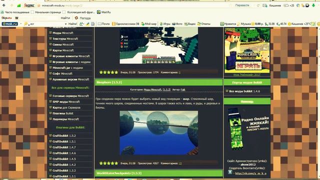320x180 pixels.
Task: Open Мой мир toolbar item
Action: point(149,24)
